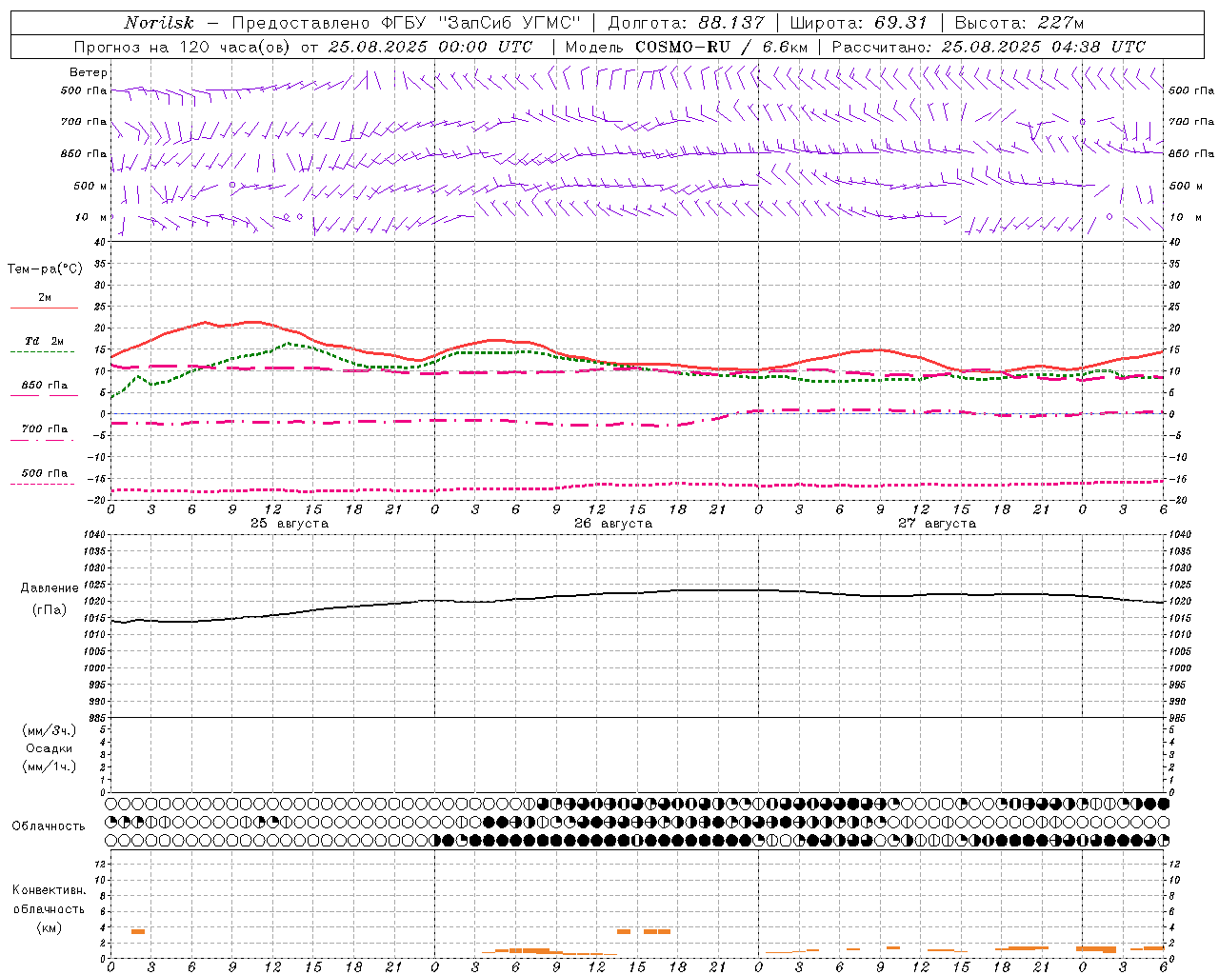The image size is (1219, 975).
Task: Click the Norilsk station title
Action: pos(159,23)
